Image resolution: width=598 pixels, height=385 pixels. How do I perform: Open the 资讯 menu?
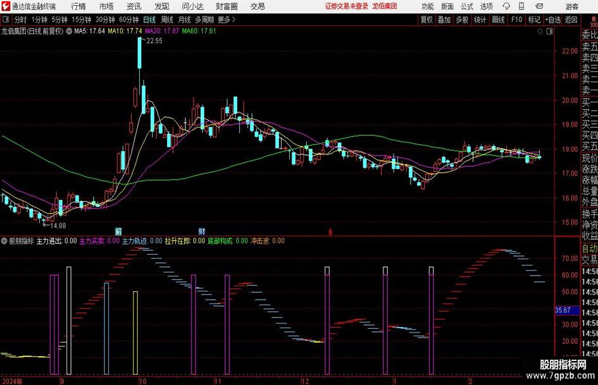pyautogui.click(x=134, y=6)
